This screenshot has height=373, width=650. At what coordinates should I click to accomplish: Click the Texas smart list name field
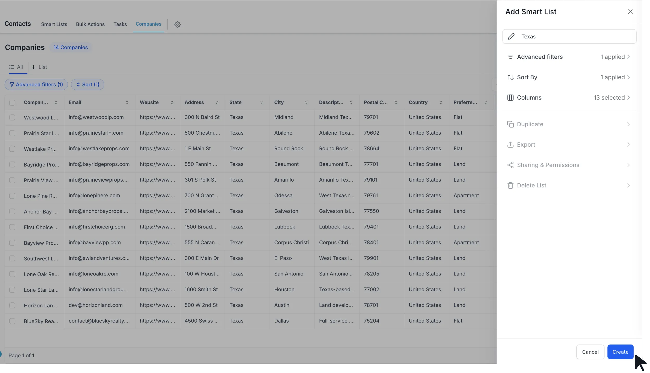(569, 36)
